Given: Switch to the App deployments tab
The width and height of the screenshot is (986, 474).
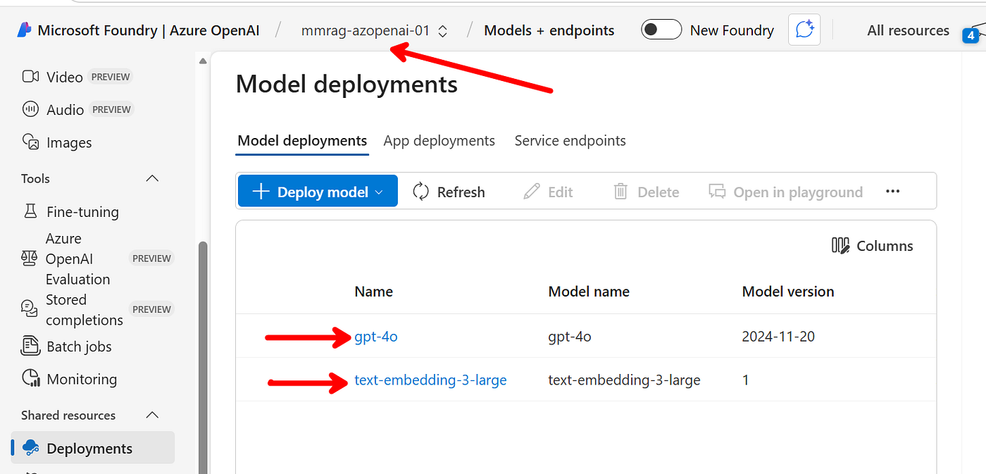Looking at the screenshot, I should click(x=439, y=141).
